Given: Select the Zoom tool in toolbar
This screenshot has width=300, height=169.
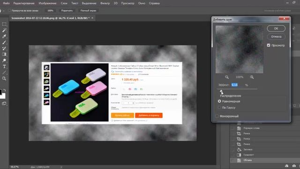Looking at the screenshot, I should coord(4,78).
